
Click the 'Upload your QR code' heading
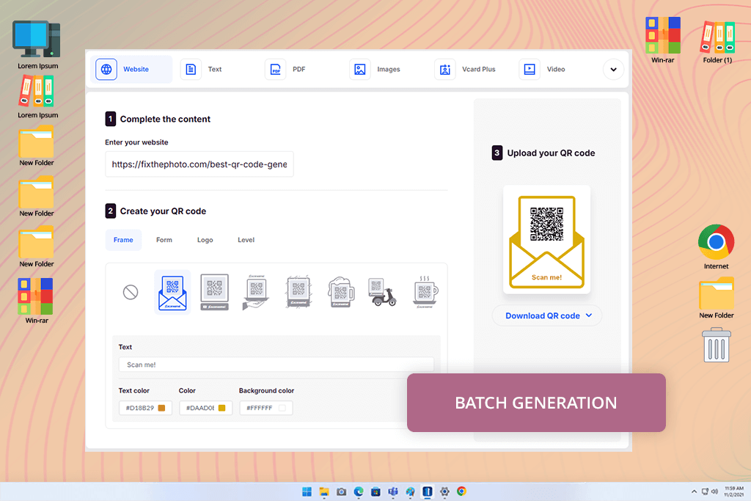(551, 153)
